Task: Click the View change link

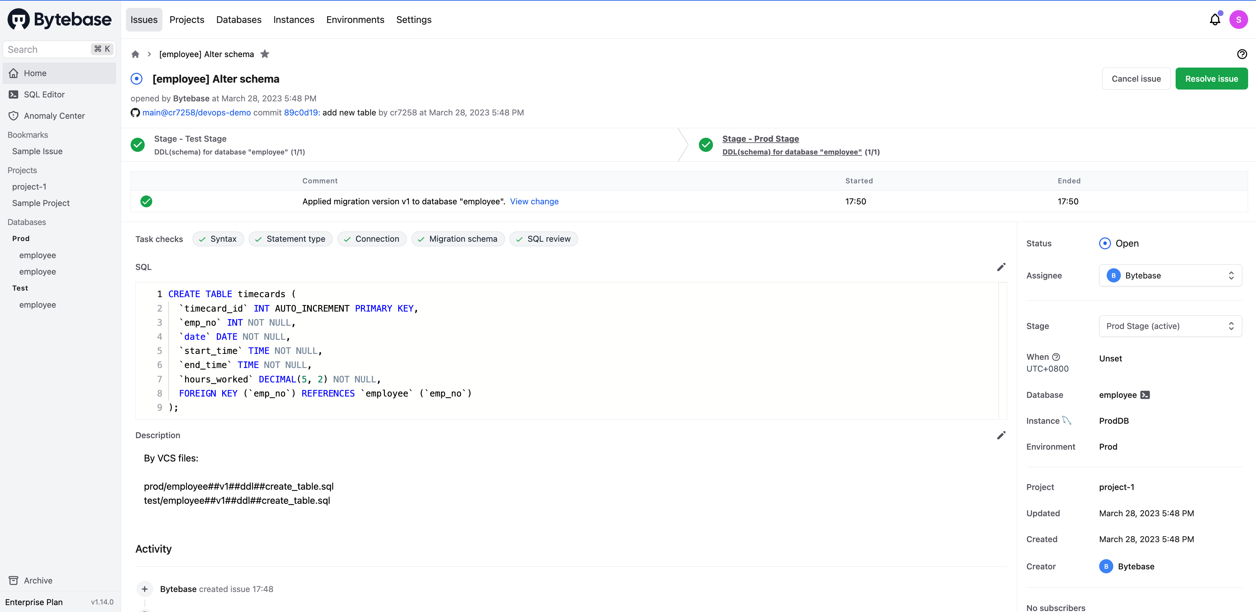Action: click(534, 201)
